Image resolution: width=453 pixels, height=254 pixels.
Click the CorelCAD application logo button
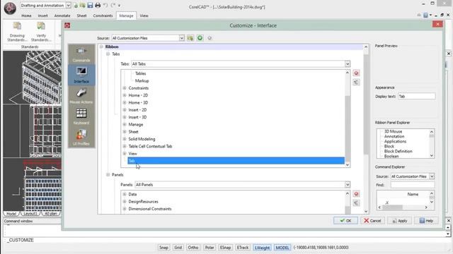(x=10, y=8)
